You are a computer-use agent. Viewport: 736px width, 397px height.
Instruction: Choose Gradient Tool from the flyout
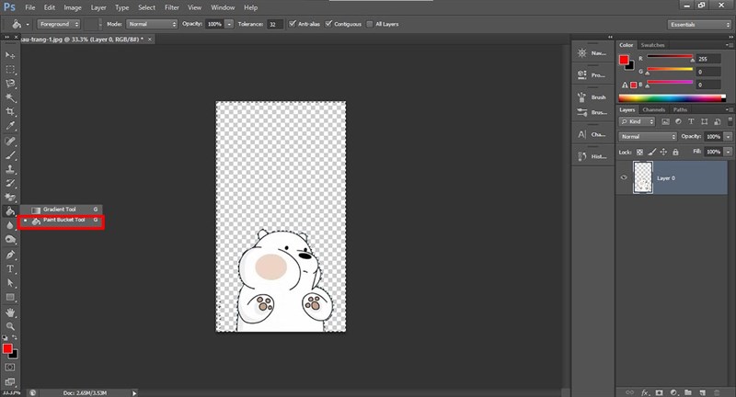point(61,210)
